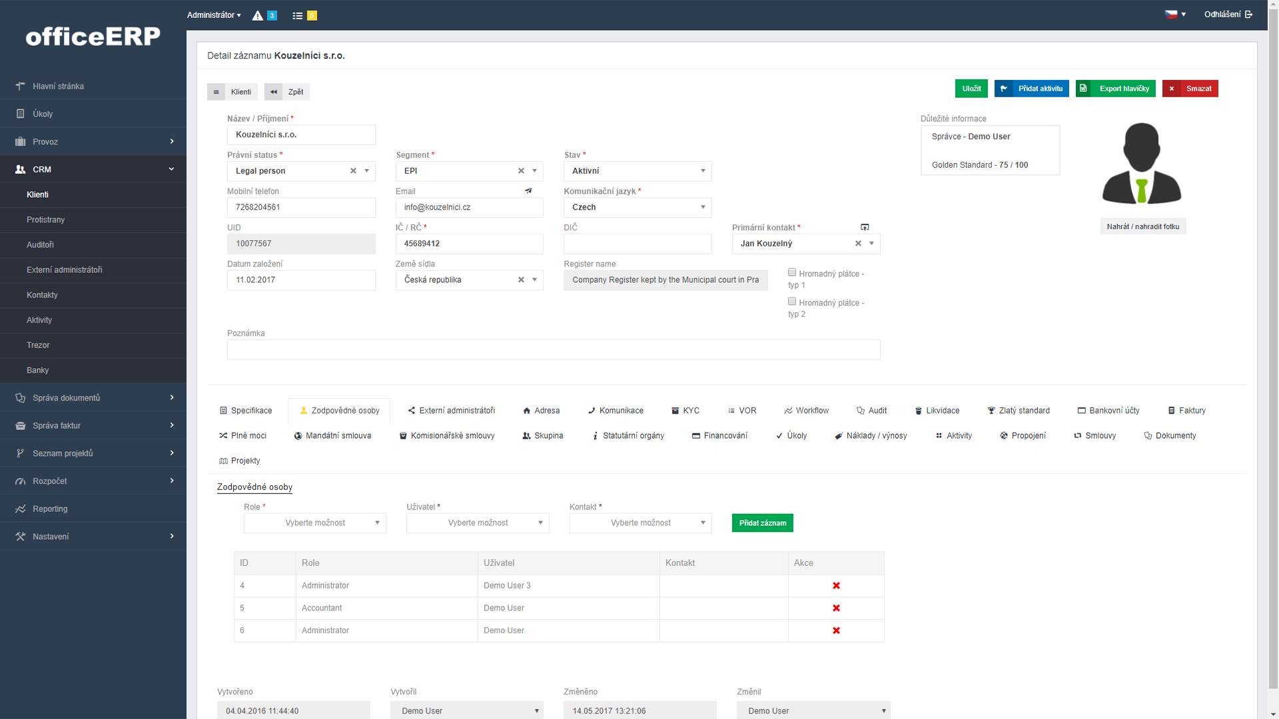Click the DIČ input field
This screenshot has width=1279, height=719.
click(638, 244)
